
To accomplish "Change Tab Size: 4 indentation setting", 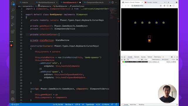I will pos(69,105).
